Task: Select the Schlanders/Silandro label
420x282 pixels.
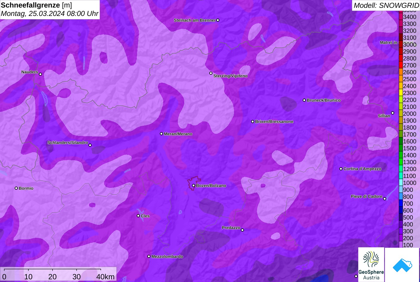Action: (x=67, y=143)
